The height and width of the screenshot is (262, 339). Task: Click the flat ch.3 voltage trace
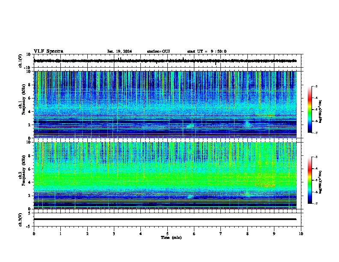click(x=165, y=219)
